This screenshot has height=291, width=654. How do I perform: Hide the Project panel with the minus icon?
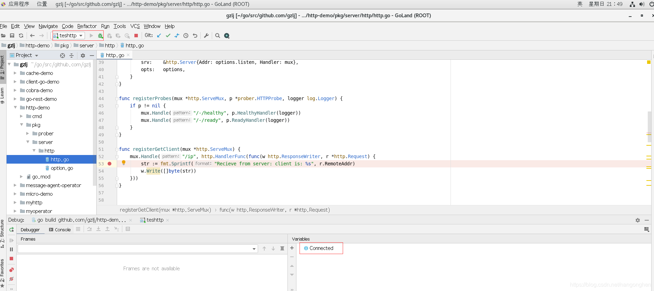(92, 56)
